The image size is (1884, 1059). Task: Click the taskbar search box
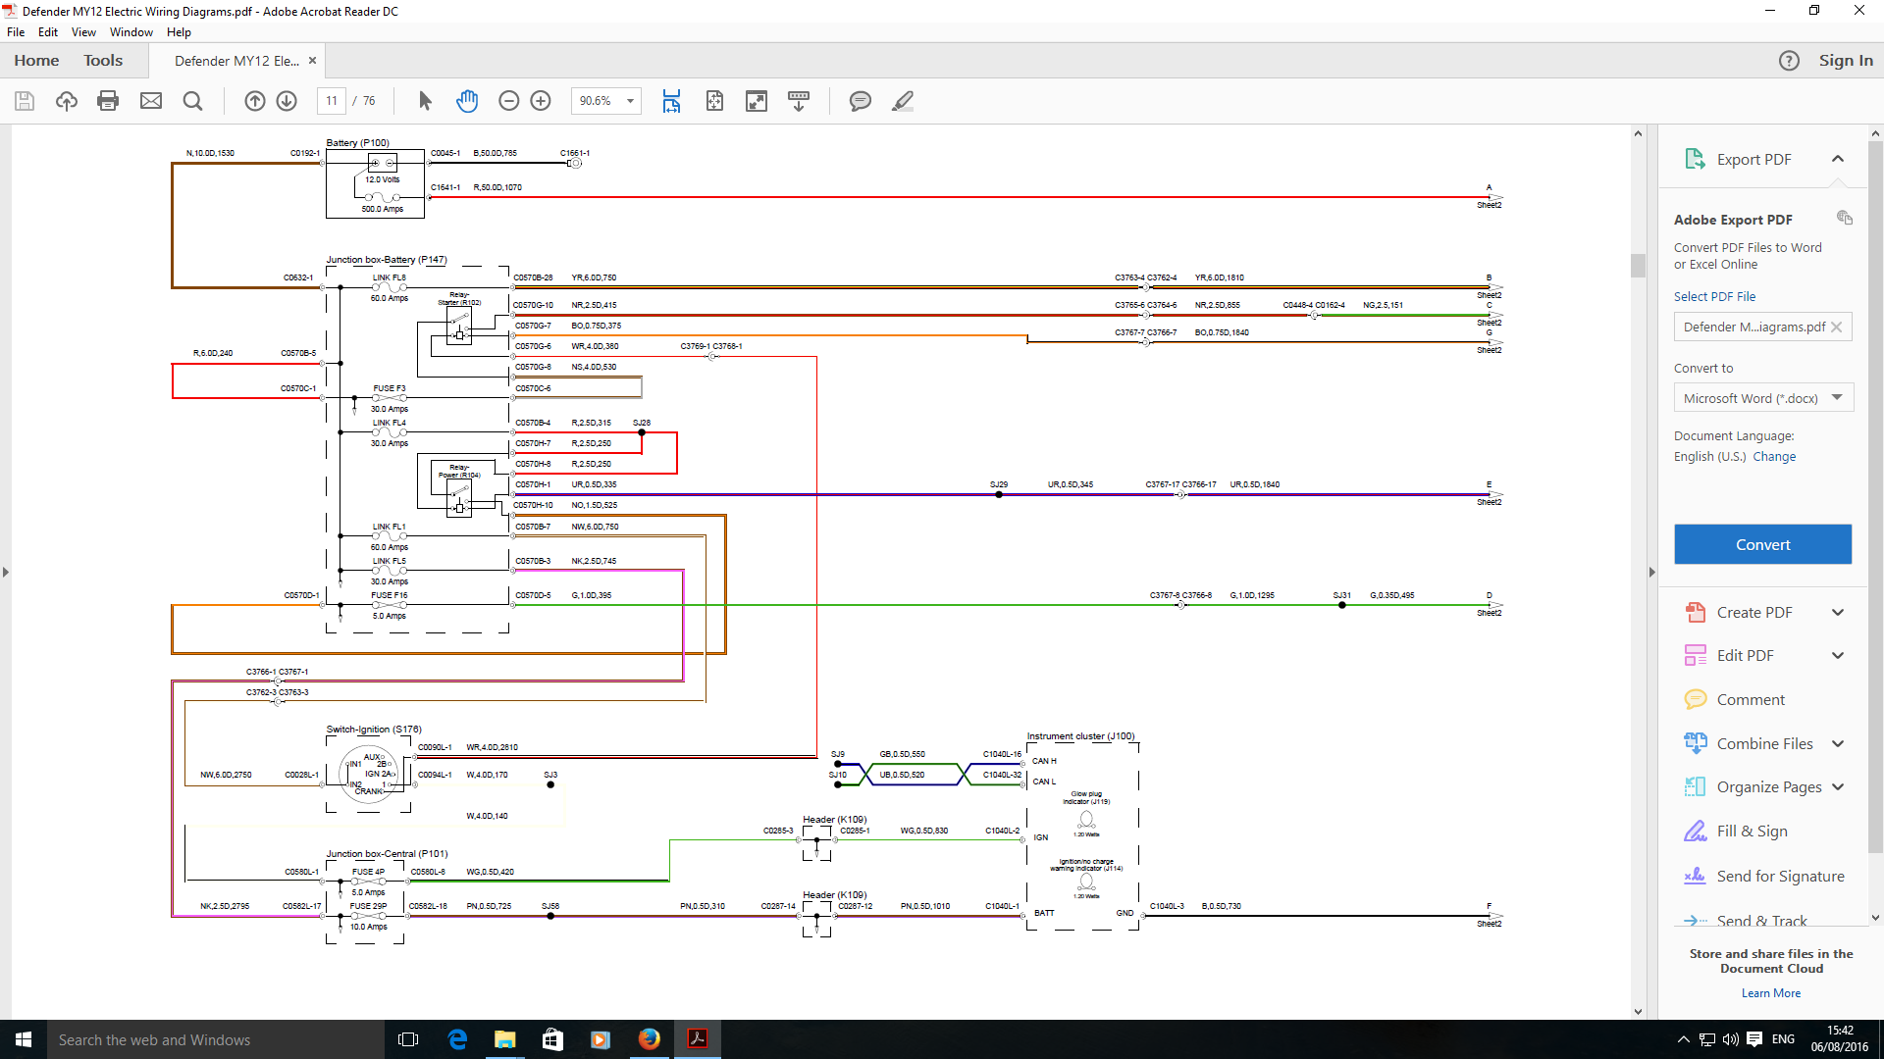pyautogui.click(x=215, y=1039)
